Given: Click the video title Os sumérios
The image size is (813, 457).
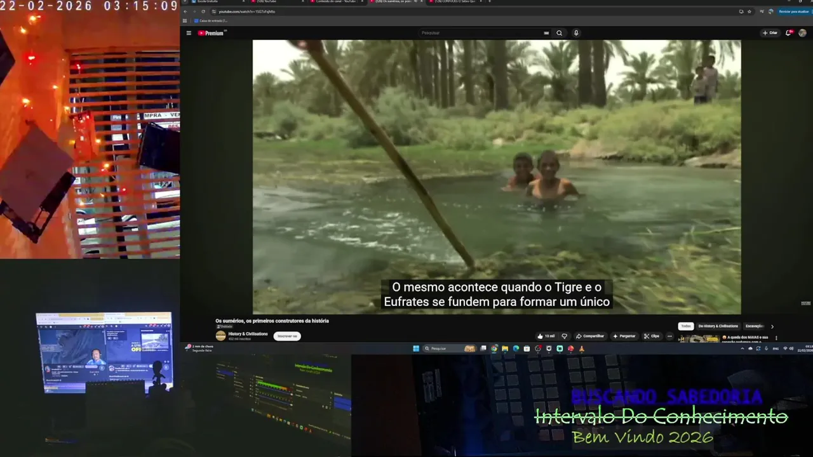Looking at the screenshot, I should click(x=272, y=321).
